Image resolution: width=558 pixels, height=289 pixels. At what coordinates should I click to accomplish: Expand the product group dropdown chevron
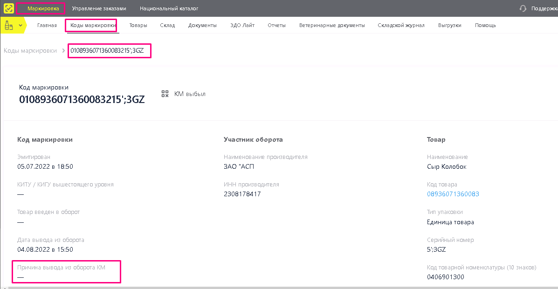(x=21, y=25)
